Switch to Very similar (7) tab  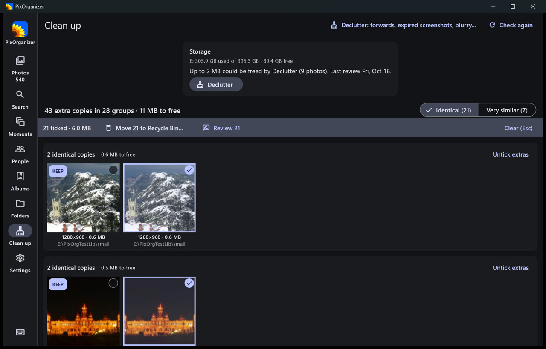(x=507, y=110)
